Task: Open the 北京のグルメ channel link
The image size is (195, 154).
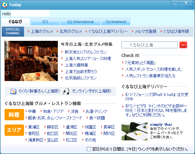Action: [x=71, y=31]
